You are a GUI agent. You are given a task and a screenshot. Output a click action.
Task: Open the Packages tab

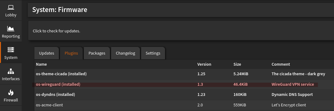[97, 53]
